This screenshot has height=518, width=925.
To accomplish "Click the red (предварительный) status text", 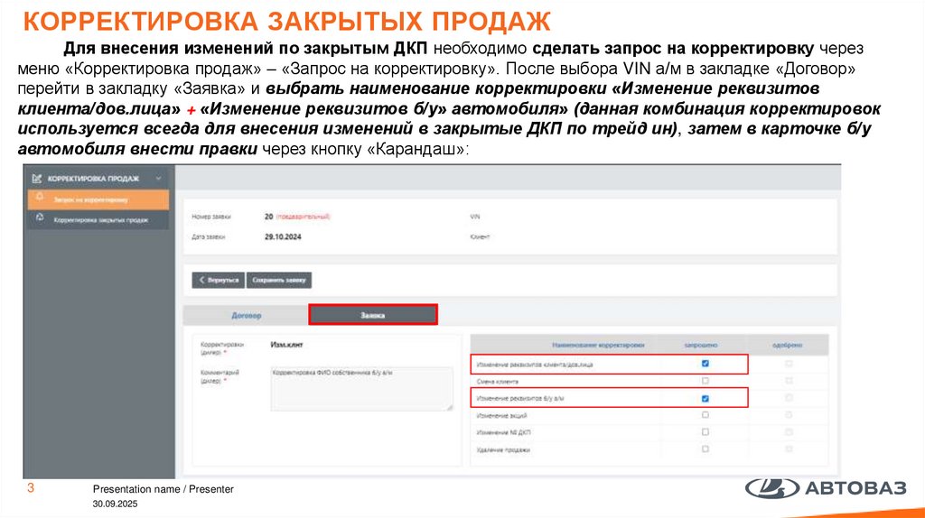I will click(304, 217).
